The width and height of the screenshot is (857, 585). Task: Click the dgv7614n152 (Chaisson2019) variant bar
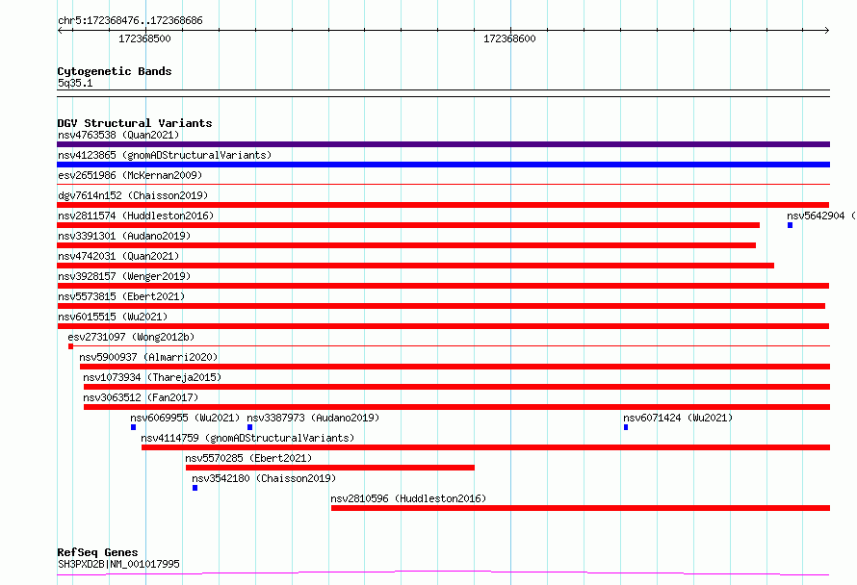point(443,205)
